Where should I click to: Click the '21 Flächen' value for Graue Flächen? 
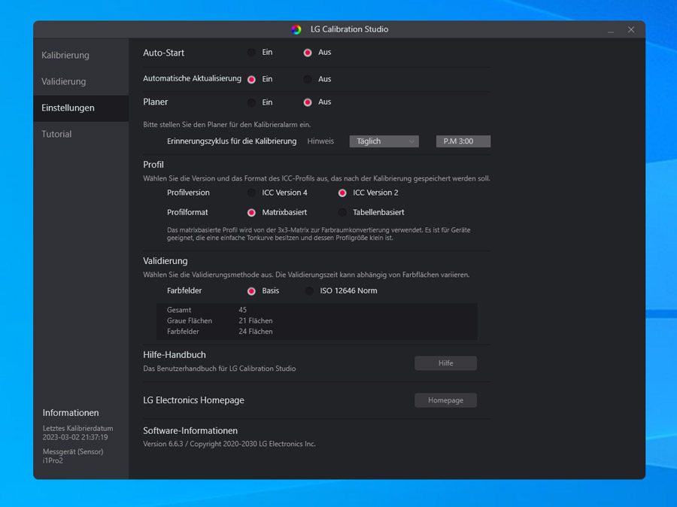(x=256, y=321)
